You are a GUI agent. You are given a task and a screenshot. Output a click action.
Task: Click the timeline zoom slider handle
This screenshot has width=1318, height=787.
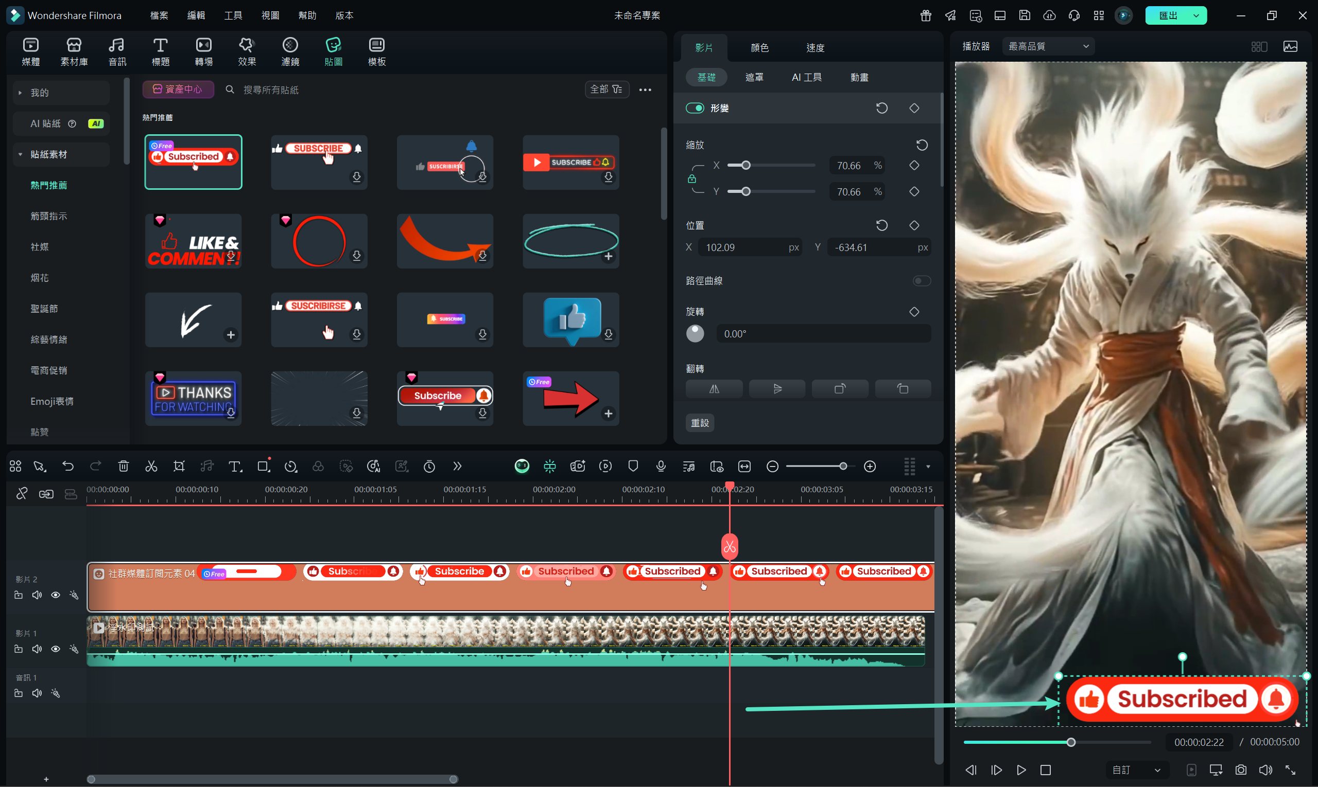coord(843,466)
